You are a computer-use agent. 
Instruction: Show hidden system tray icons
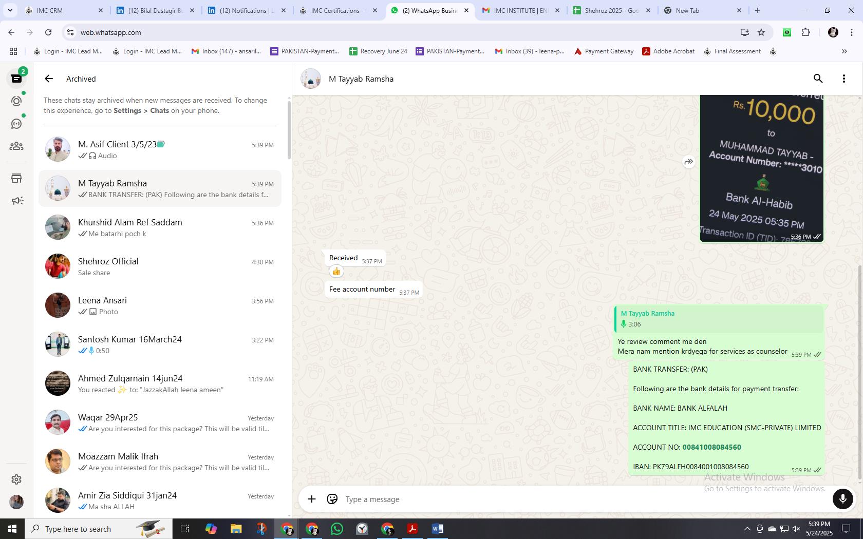[x=747, y=529]
